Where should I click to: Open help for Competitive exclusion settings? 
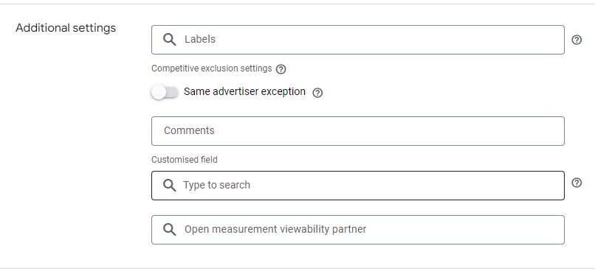point(281,69)
